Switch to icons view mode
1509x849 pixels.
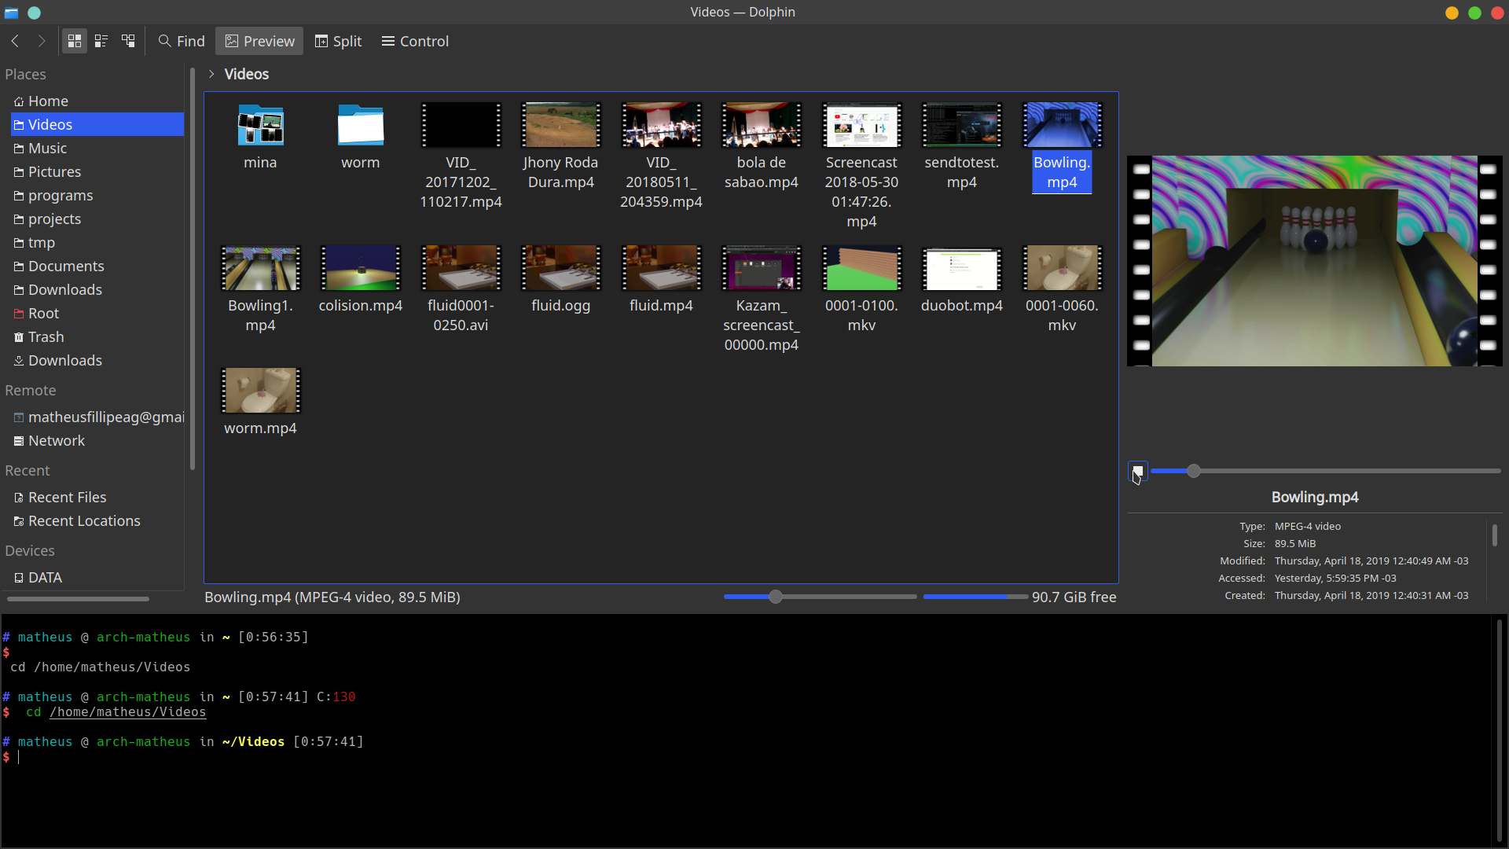tap(75, 41)
